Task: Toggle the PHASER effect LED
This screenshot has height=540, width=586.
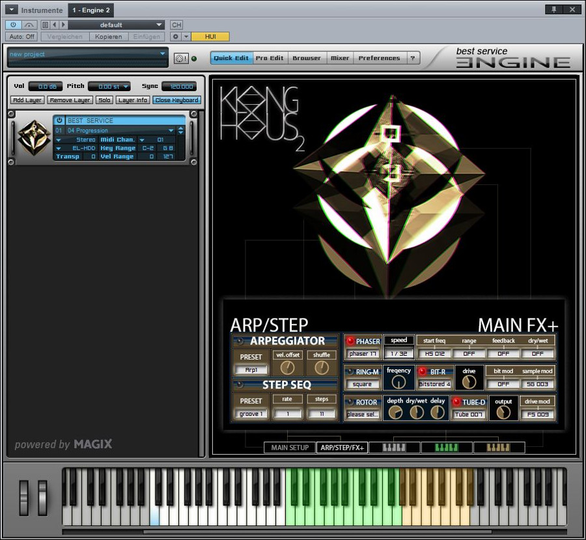Action: (x=350, y=341)
